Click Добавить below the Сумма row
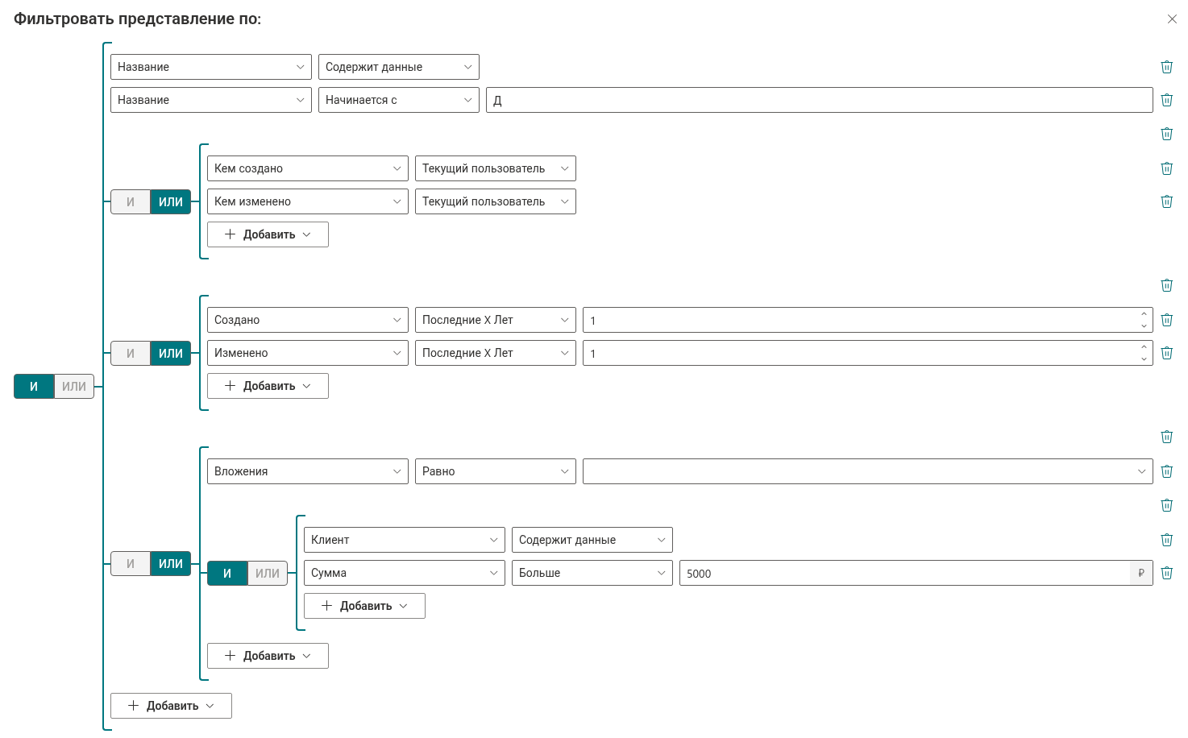 click(x=364, y=606)
